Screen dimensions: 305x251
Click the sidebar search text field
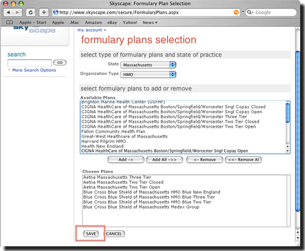click(x=29, y=63)
